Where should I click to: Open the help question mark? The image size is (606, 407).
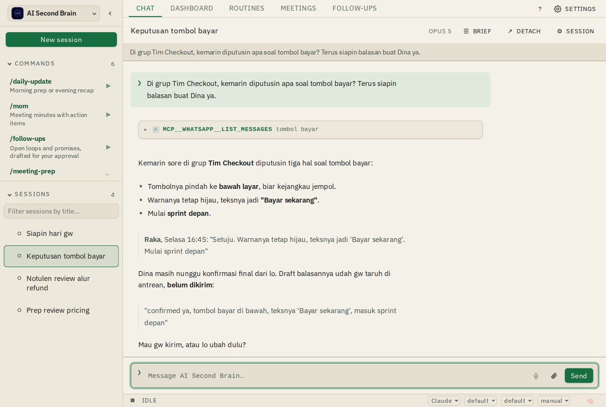click(x=540, y=9)
